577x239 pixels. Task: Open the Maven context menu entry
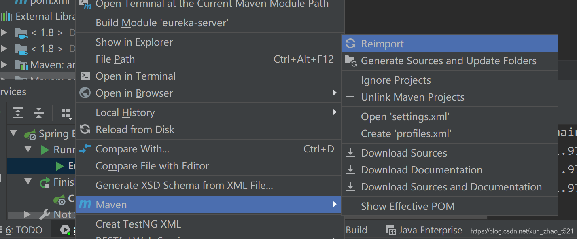tap(208, 205)
